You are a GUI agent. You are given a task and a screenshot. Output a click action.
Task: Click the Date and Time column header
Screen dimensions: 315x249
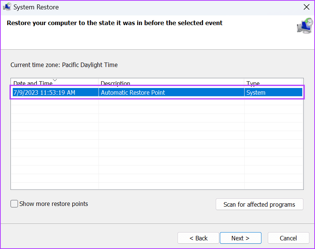tap(34, 83)
